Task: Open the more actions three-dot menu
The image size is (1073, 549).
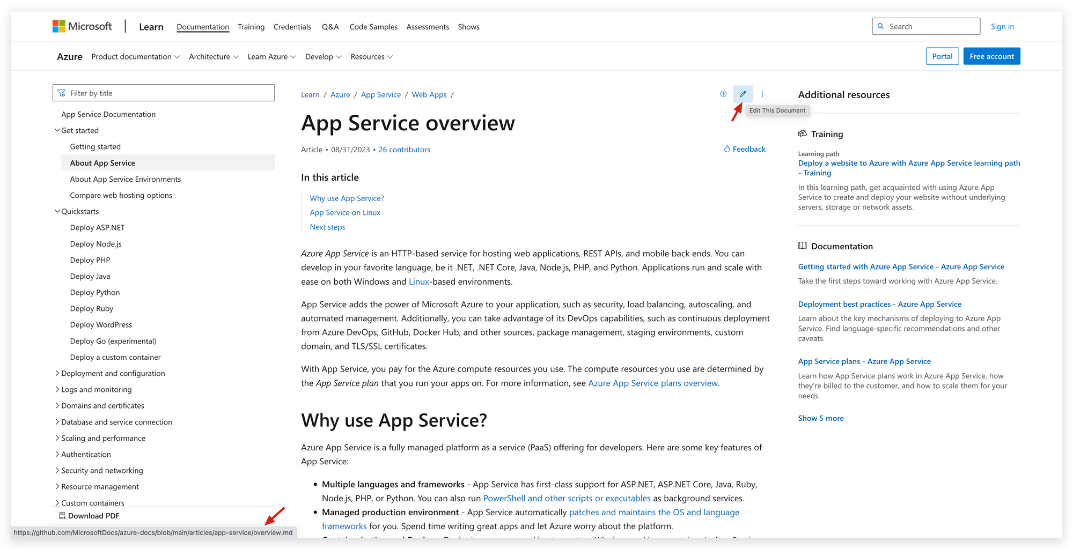Action: [x=762, y=94]
